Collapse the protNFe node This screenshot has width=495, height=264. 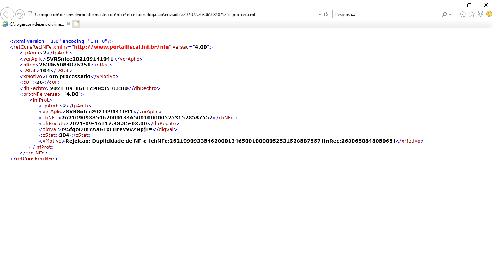point(16,94)
